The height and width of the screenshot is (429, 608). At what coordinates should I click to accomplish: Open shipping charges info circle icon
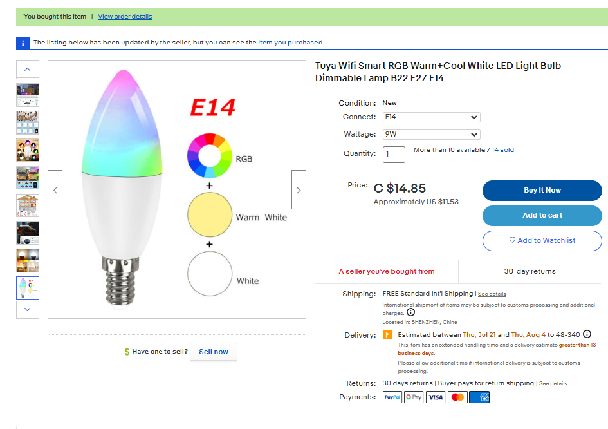coord(410,312)
